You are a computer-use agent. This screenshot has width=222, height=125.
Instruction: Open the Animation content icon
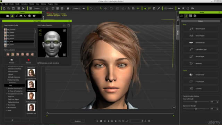(x=17, y=16)
